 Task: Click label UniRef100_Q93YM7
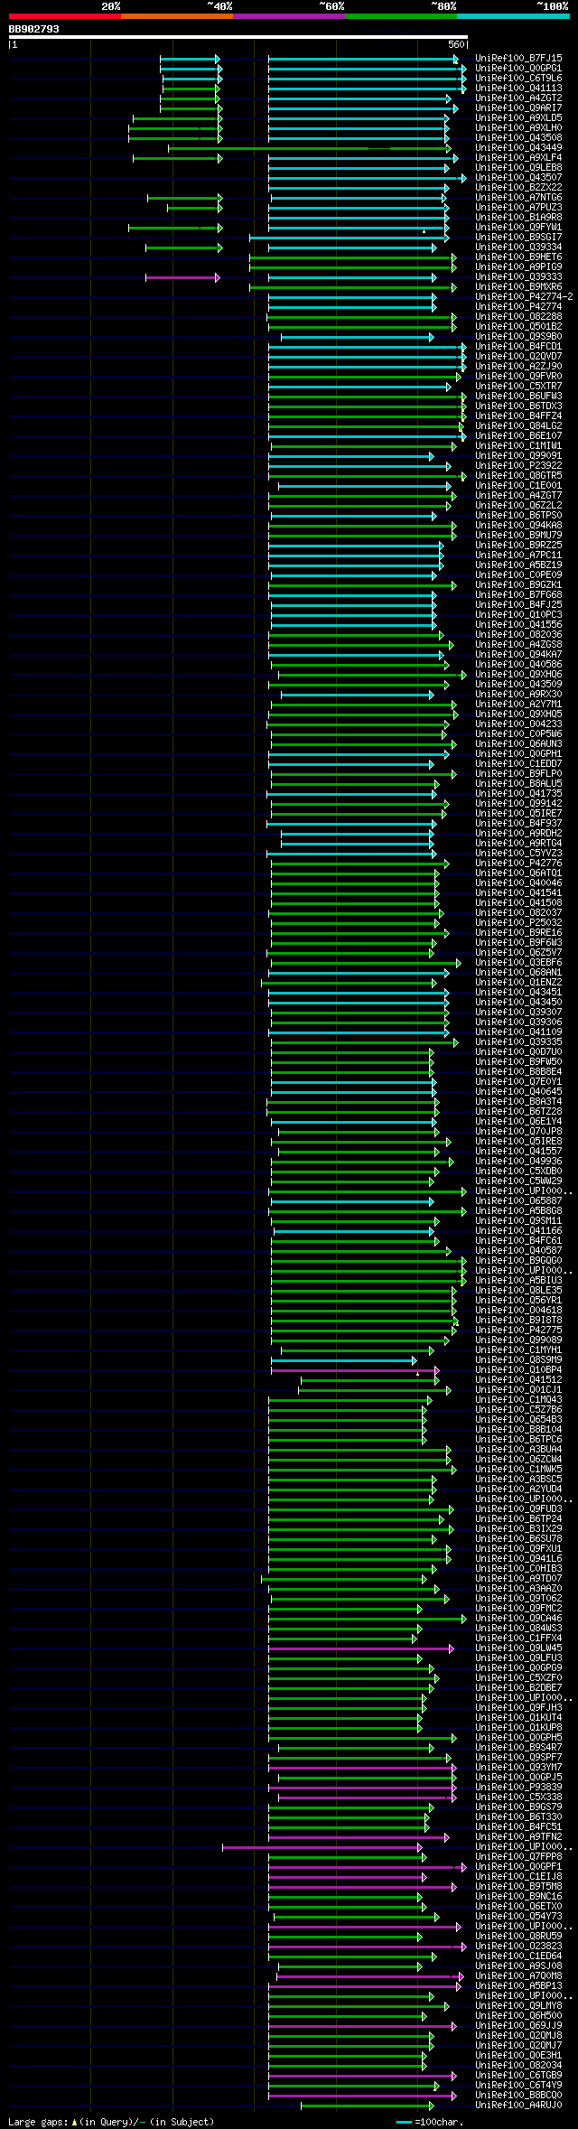point(518,1767)
